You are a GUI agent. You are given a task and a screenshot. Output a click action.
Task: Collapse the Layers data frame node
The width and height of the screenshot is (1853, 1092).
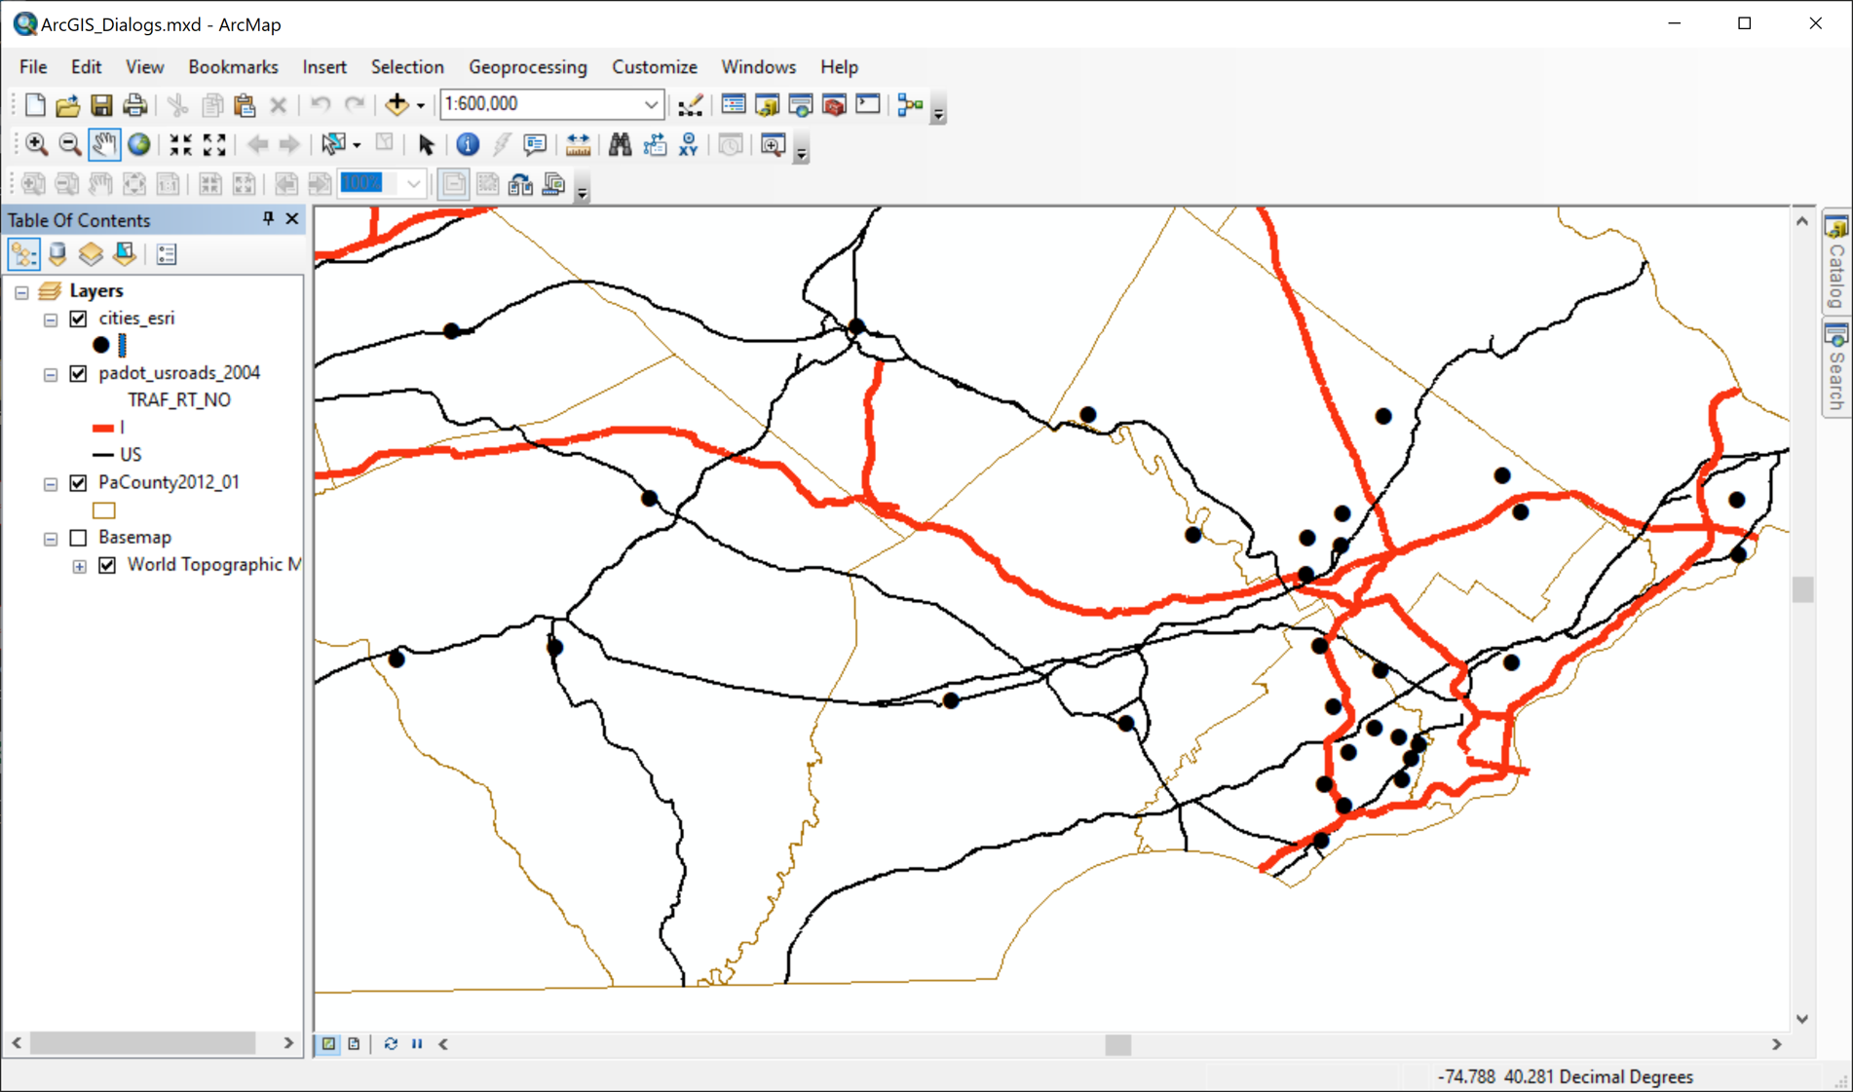(x=21, y=291)
